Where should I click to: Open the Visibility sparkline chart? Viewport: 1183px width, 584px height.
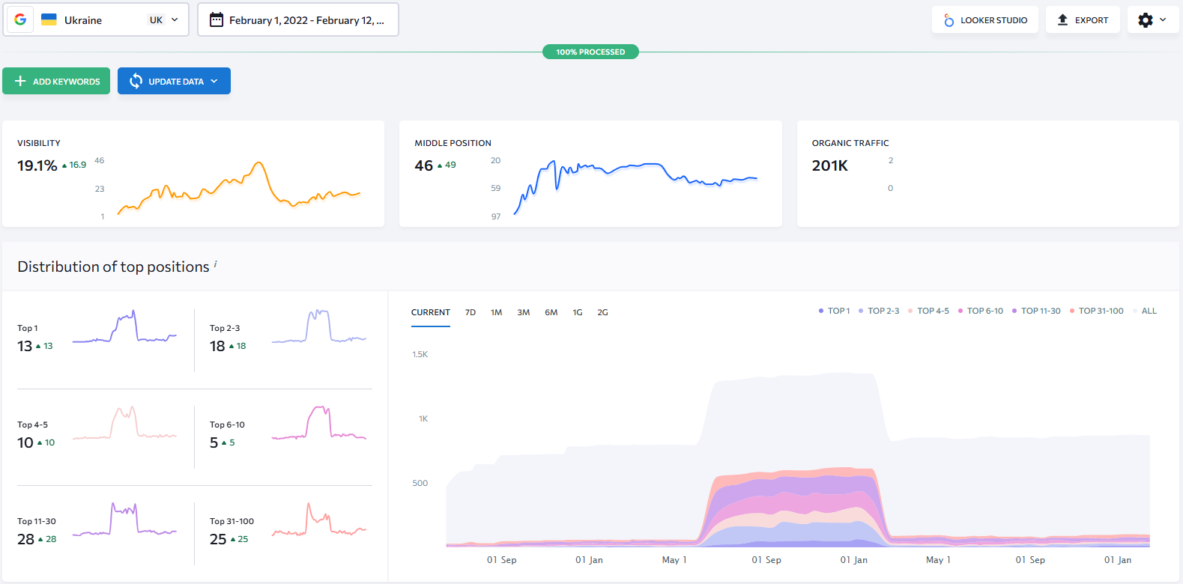[238, 187]
